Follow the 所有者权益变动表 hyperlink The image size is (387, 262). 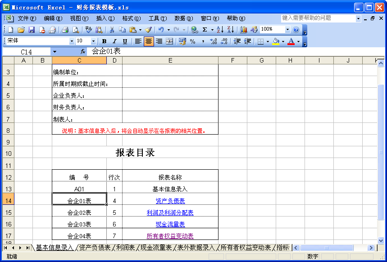[x=170, y=236]
